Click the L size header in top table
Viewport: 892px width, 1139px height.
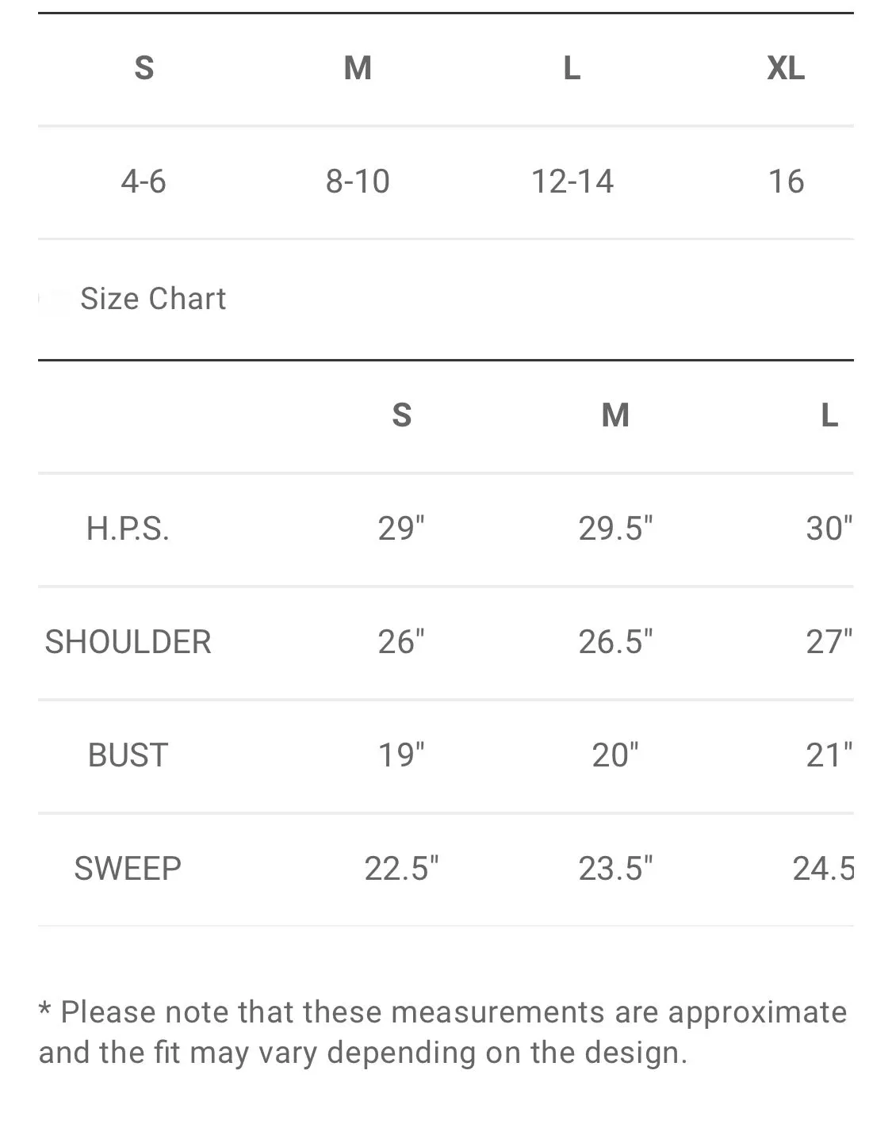[572, 68]
